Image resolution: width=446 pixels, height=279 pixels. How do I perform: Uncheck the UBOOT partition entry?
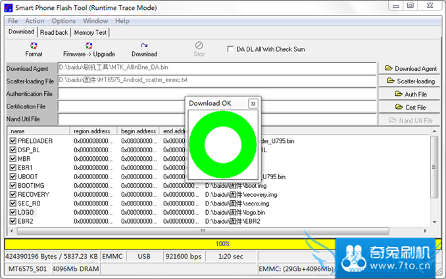coord(13,177)
